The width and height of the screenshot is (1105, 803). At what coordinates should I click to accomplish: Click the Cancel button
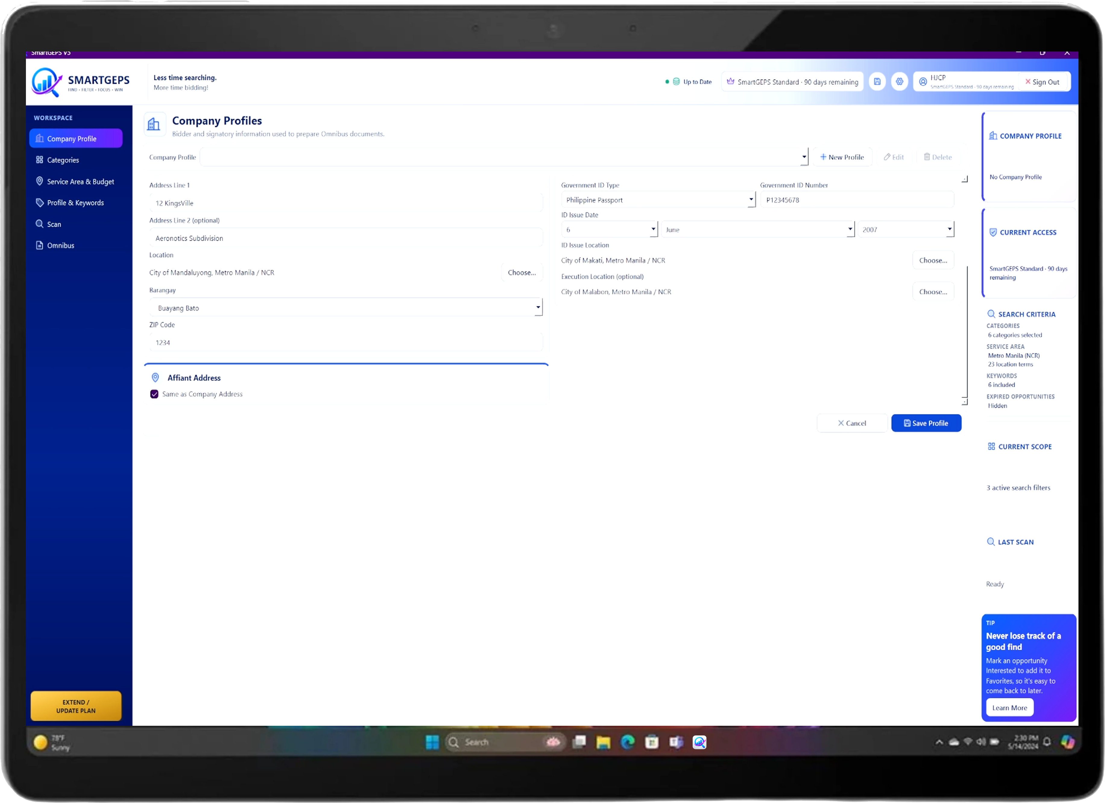[852, 423]
